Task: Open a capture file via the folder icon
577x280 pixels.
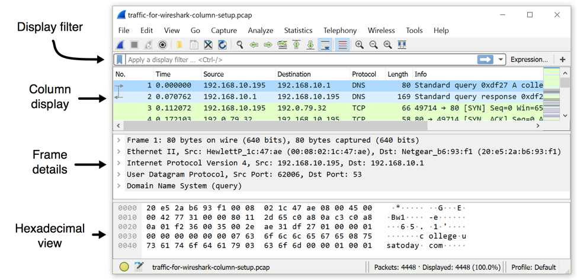Action: (179, 45)
